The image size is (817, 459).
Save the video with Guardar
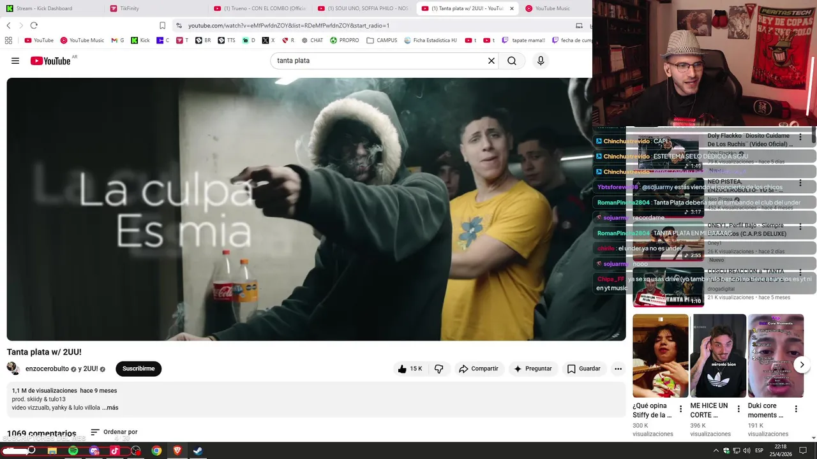[584, 368]
